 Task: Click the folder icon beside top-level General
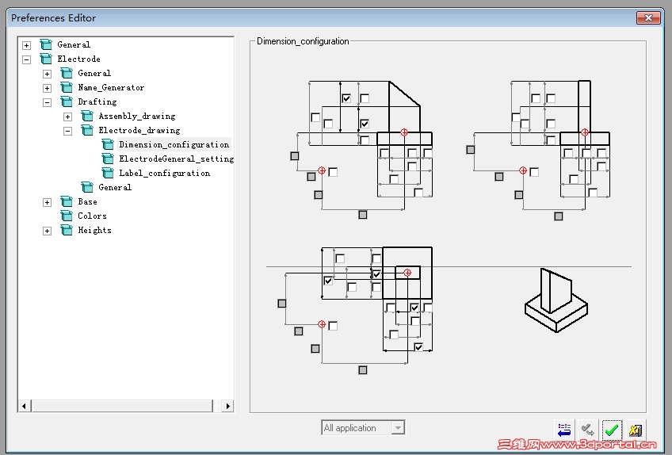tap(46, 44)
